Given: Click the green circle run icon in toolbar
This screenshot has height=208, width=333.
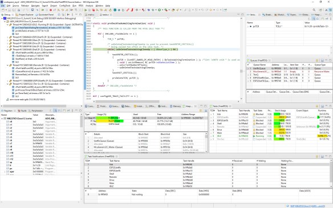Looking at the screenshot, I should pos(159,10).
